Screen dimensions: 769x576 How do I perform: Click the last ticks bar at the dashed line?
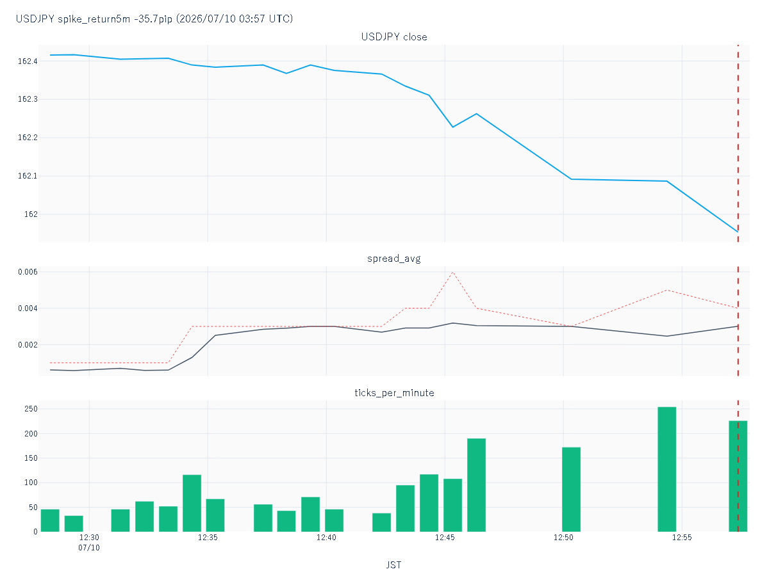(738, 476)
